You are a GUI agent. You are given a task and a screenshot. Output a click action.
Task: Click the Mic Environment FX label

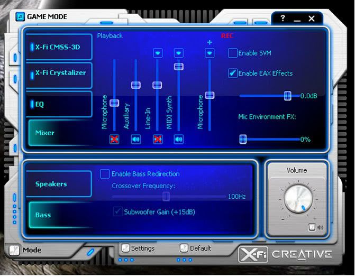coord(267,117)
